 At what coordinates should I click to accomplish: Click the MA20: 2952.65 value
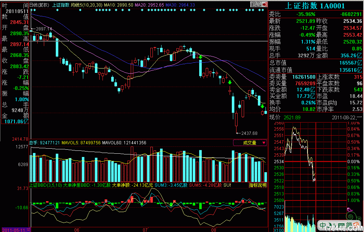(x=149, y=5)
